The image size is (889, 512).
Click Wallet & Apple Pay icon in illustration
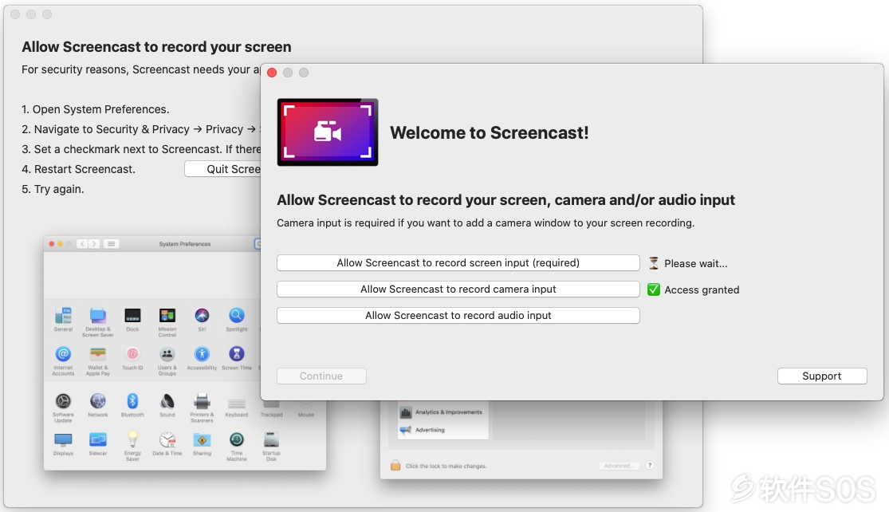(x=97, y=354)
